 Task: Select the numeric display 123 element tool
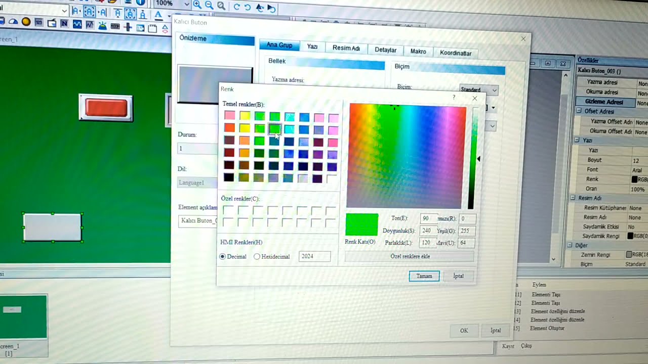[x=39, y=22]
